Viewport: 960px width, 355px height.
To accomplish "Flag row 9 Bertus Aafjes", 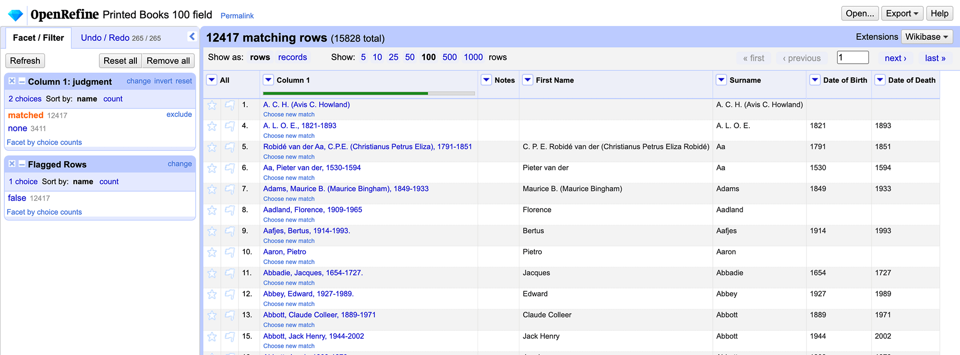I will (x=230, y=232).
